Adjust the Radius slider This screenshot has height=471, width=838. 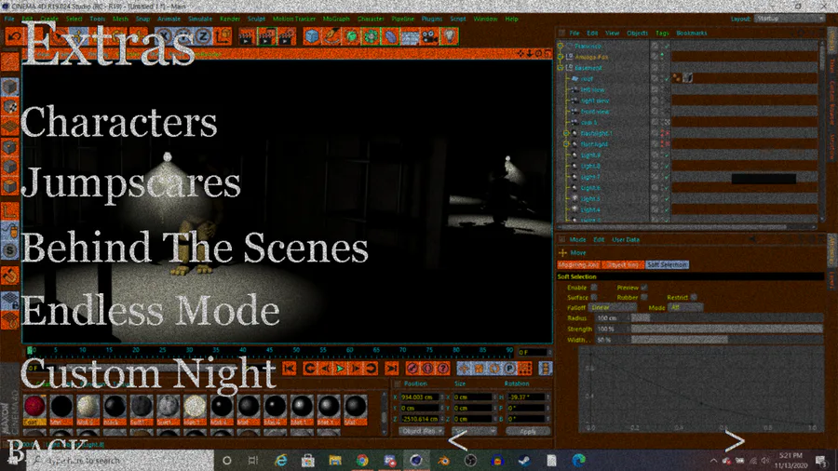pyautogui.click(x=727, y=318)
